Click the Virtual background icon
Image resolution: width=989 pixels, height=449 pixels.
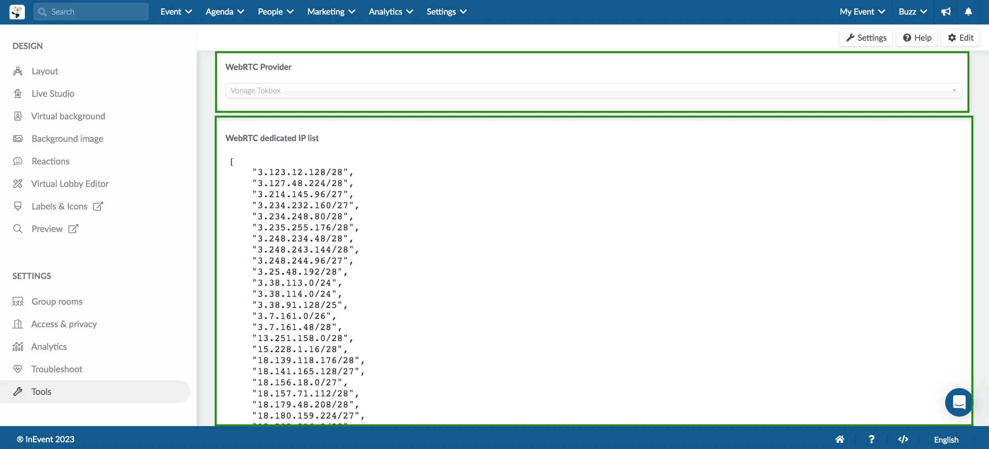click(18, 116)
